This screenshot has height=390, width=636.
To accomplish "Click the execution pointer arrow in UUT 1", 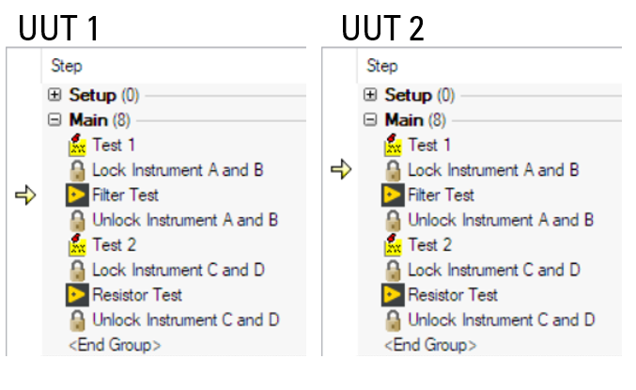I will point(25,195).
